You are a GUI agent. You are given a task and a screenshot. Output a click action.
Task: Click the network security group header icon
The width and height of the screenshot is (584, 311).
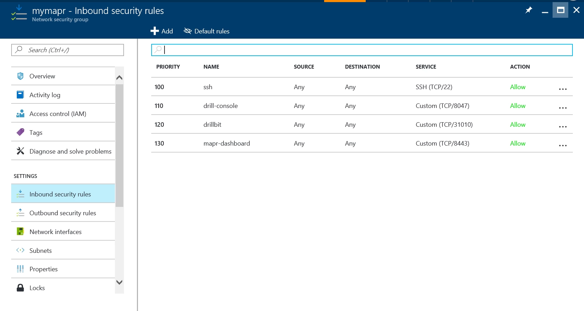pos(19,13)
